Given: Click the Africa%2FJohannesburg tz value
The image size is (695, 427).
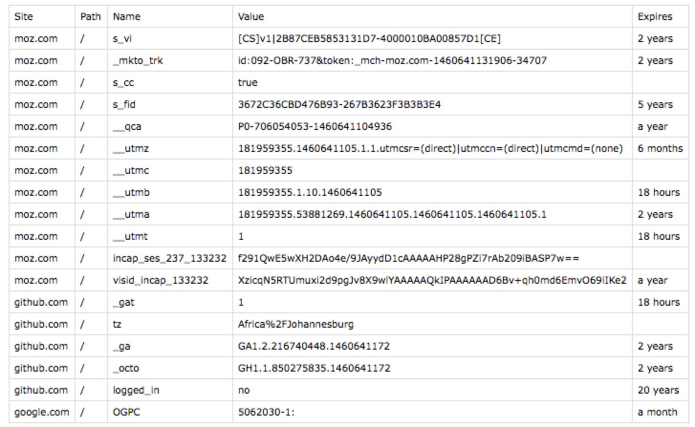Looking at the screenshot, I should (296, 324).
